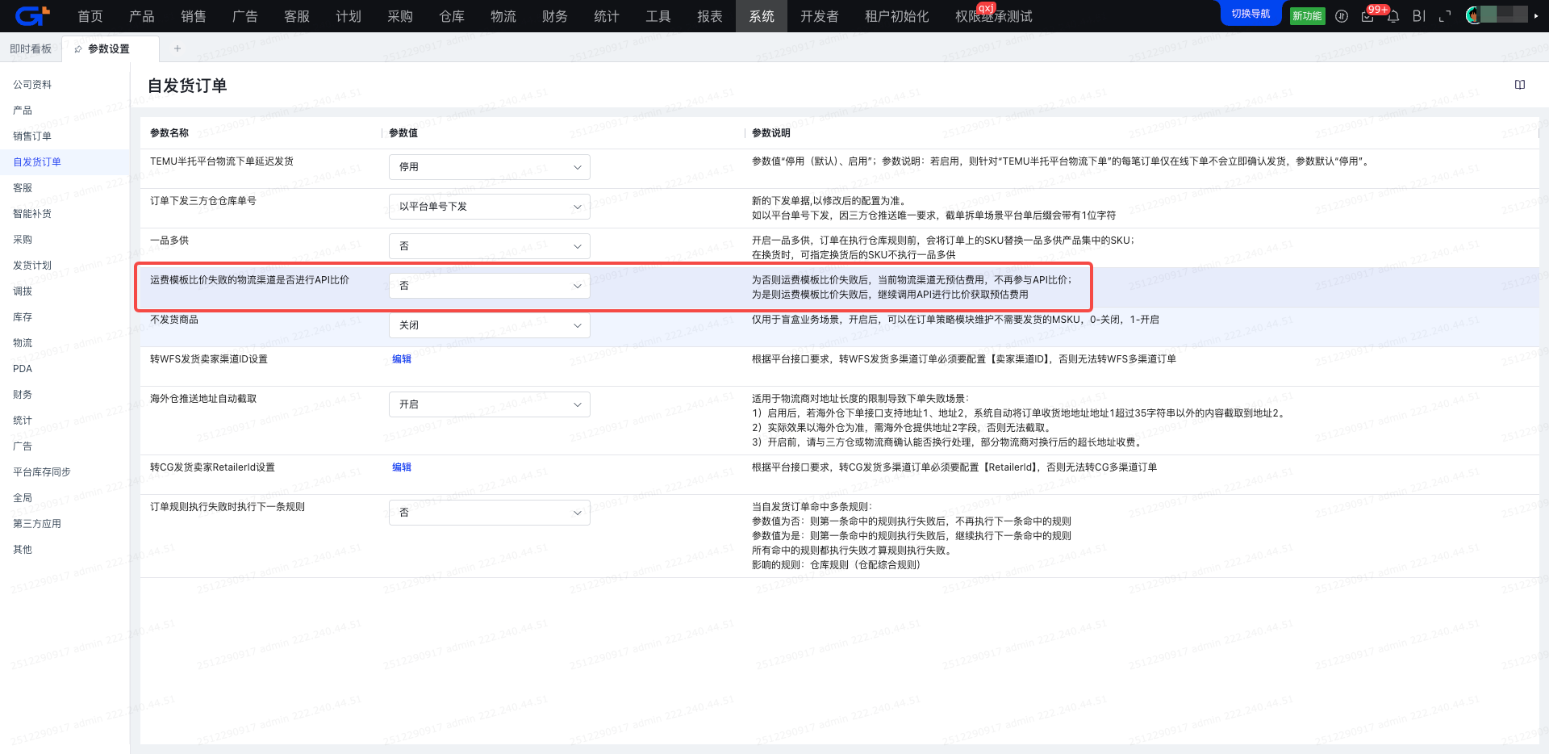Switch to the 即时看板 tab

(31, 49)
